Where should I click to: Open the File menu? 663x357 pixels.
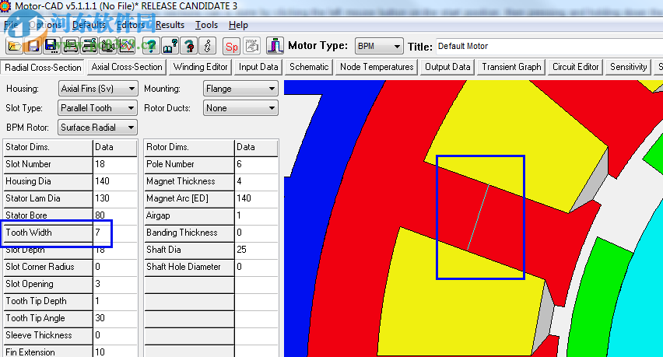click(x=11, y=25)
